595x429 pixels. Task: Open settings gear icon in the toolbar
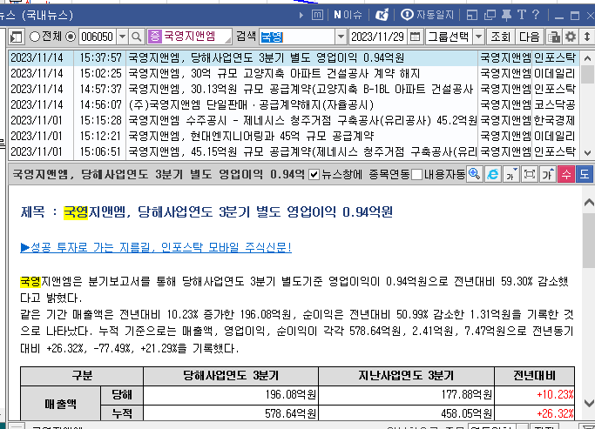pos(571,37)
